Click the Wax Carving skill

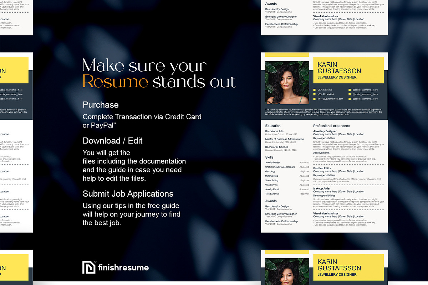pos(271,185)
